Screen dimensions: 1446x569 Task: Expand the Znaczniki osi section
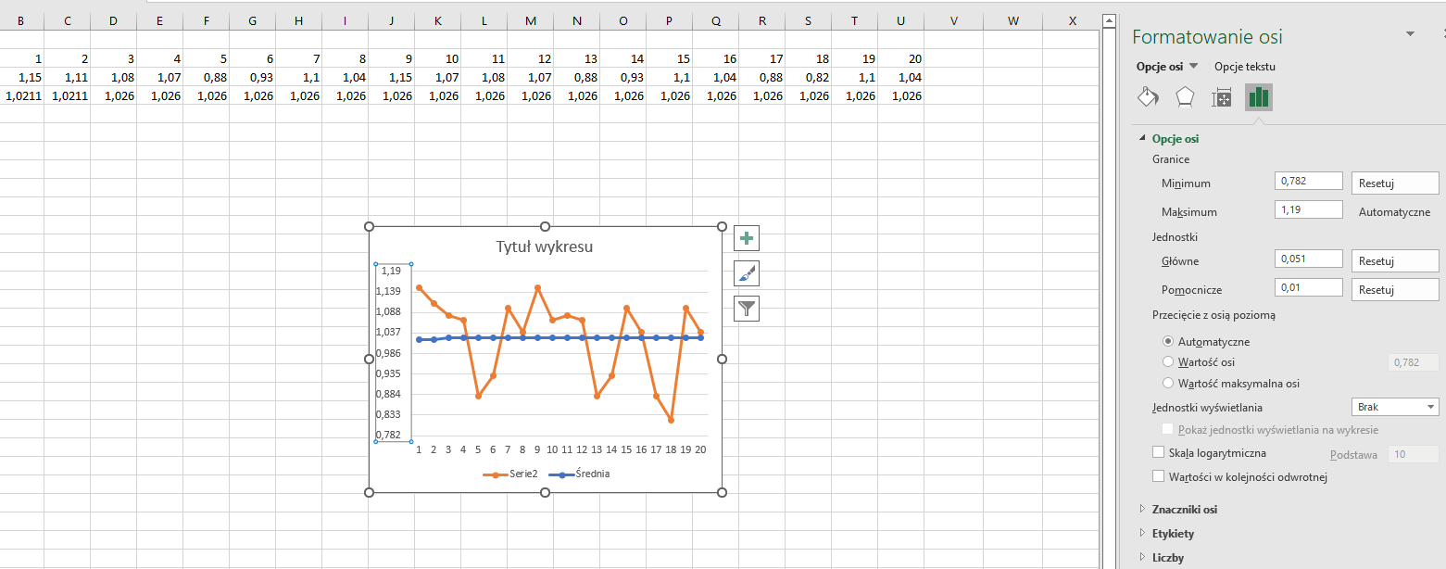[1142, 510]
